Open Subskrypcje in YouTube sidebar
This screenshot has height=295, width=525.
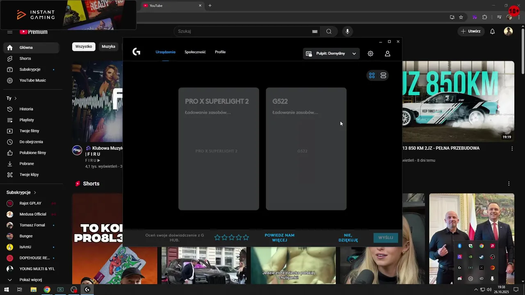pyautogui.click(x=31, y=70)
